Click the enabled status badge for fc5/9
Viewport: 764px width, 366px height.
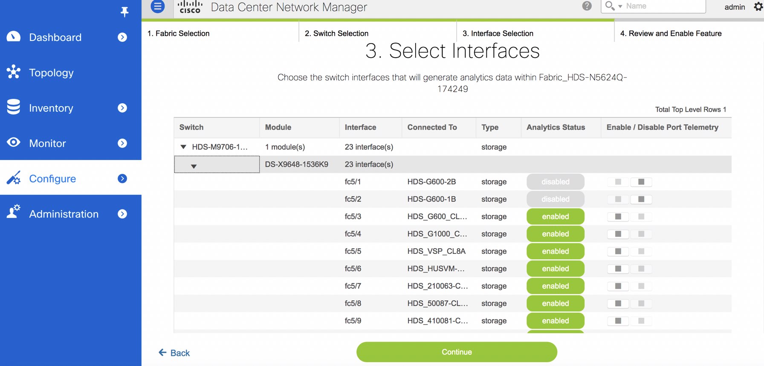555,321
